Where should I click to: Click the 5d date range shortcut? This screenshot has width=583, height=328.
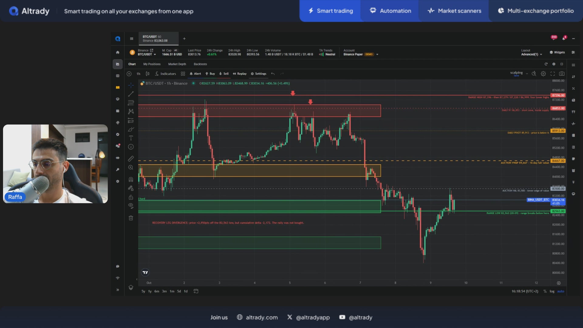(x=179, y=291)
